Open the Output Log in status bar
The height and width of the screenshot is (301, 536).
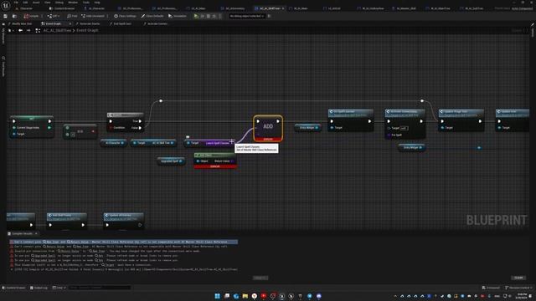tap(39, 288)
